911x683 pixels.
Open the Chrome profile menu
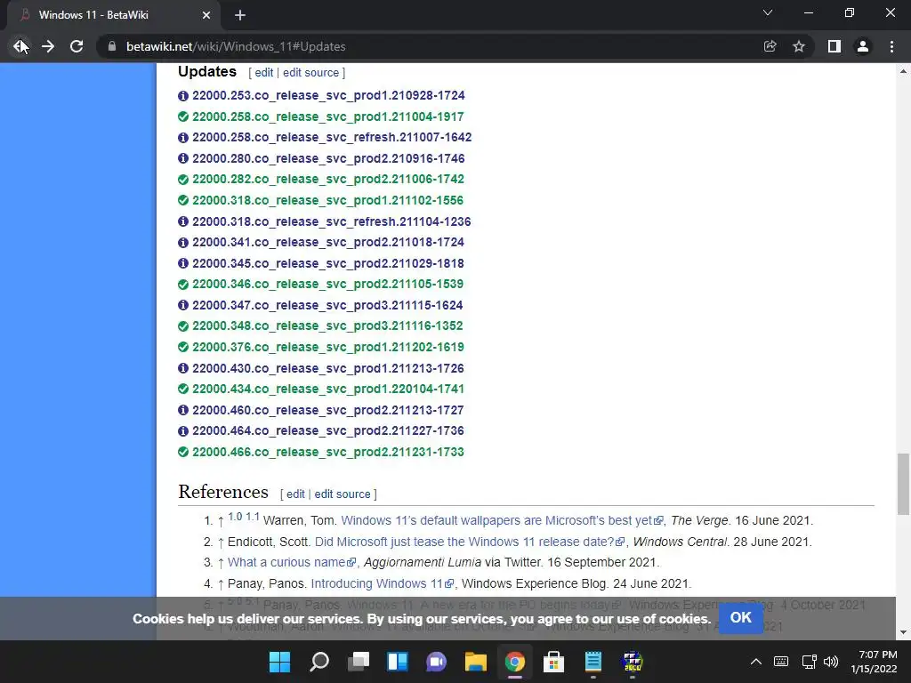coord(863,46)
